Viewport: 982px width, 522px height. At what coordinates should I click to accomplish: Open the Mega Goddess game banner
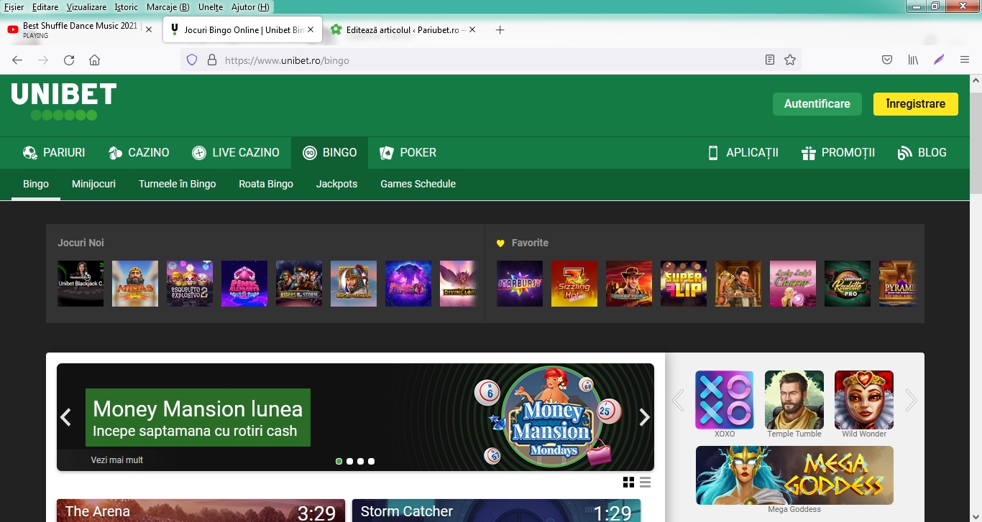pos(794,475)
